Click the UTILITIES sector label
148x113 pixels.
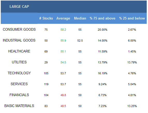(19, 62)
